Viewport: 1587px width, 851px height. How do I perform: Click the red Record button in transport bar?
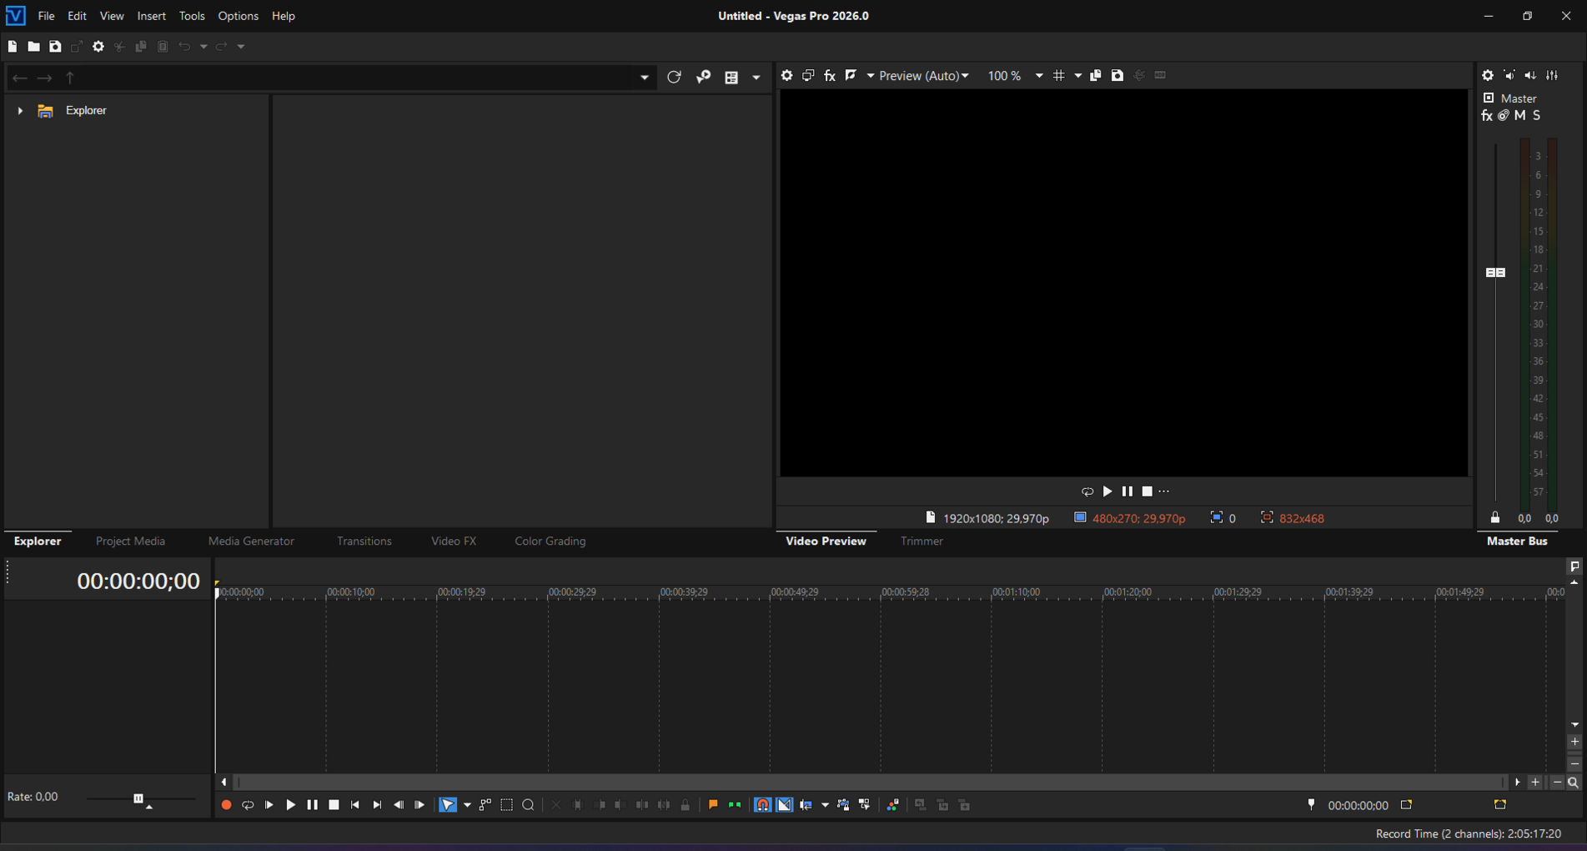click(x=226, y=805)
